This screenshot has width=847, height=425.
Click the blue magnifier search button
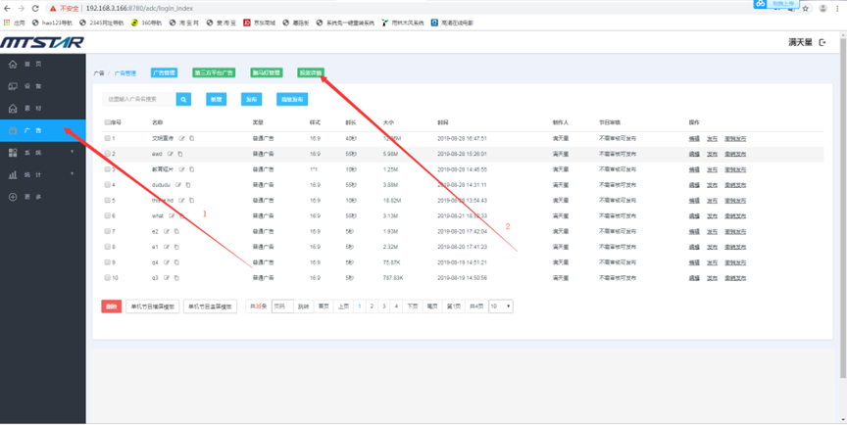pyautogui.click(x=183, y=99)
